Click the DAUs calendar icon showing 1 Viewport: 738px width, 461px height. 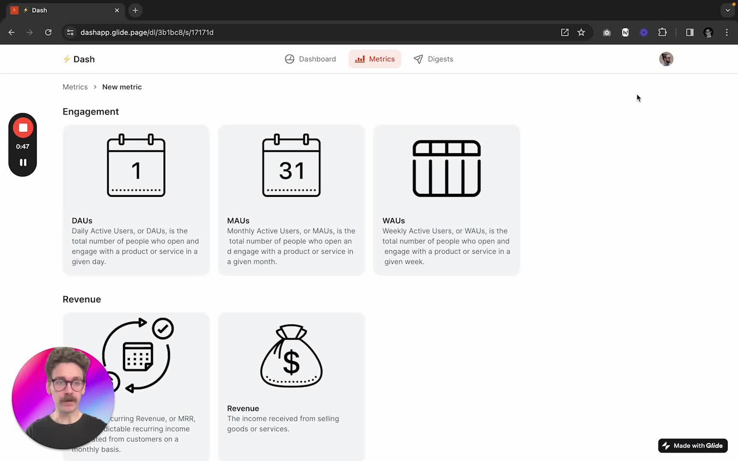click(136, 166)
